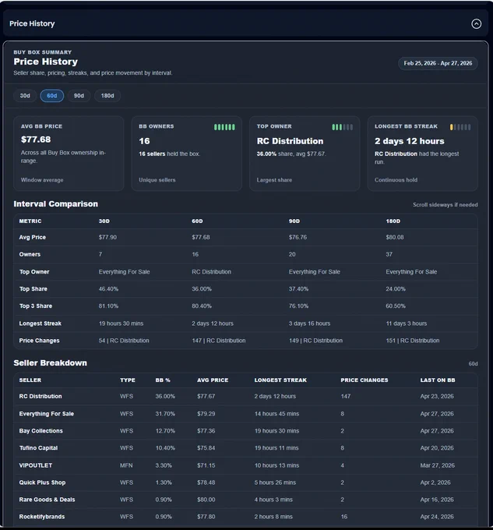Click the Scroll sideways if needed hint

tap(445, 205)
